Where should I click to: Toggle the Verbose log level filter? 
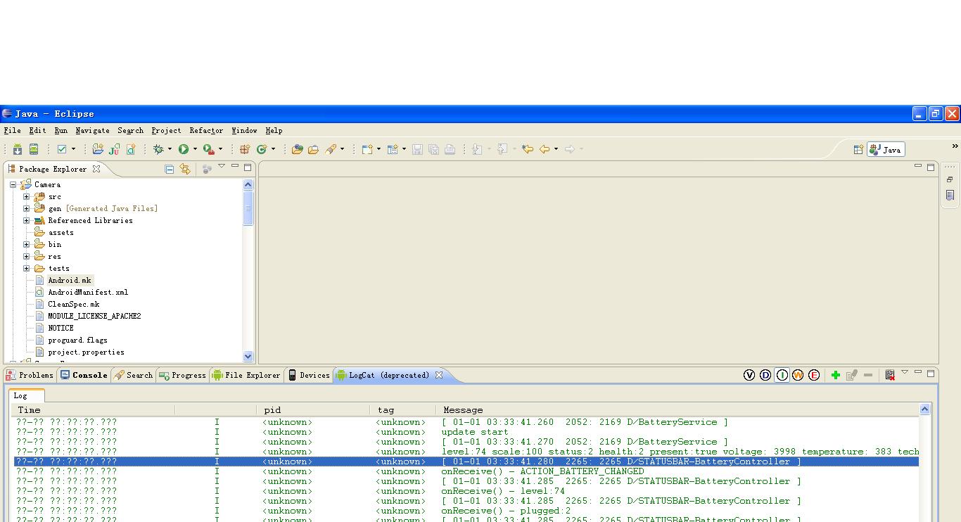(x=749, y=375)
